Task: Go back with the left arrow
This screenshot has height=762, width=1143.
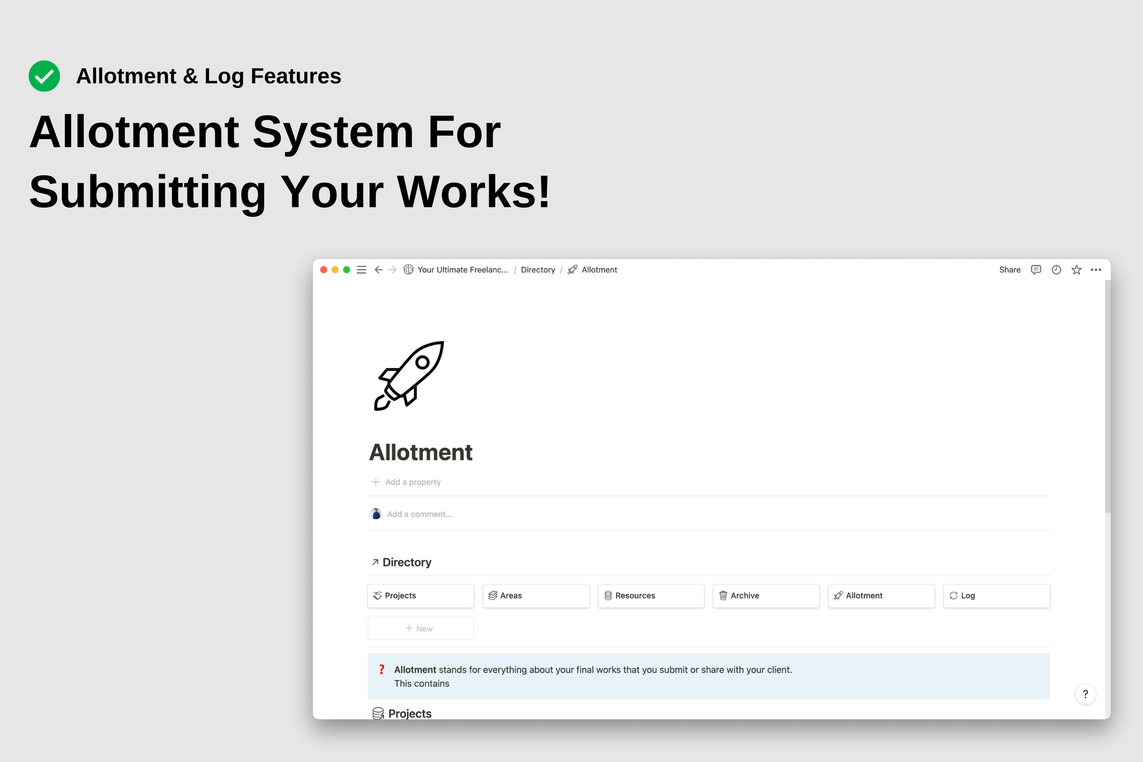Action: click(x=379, y=270)
